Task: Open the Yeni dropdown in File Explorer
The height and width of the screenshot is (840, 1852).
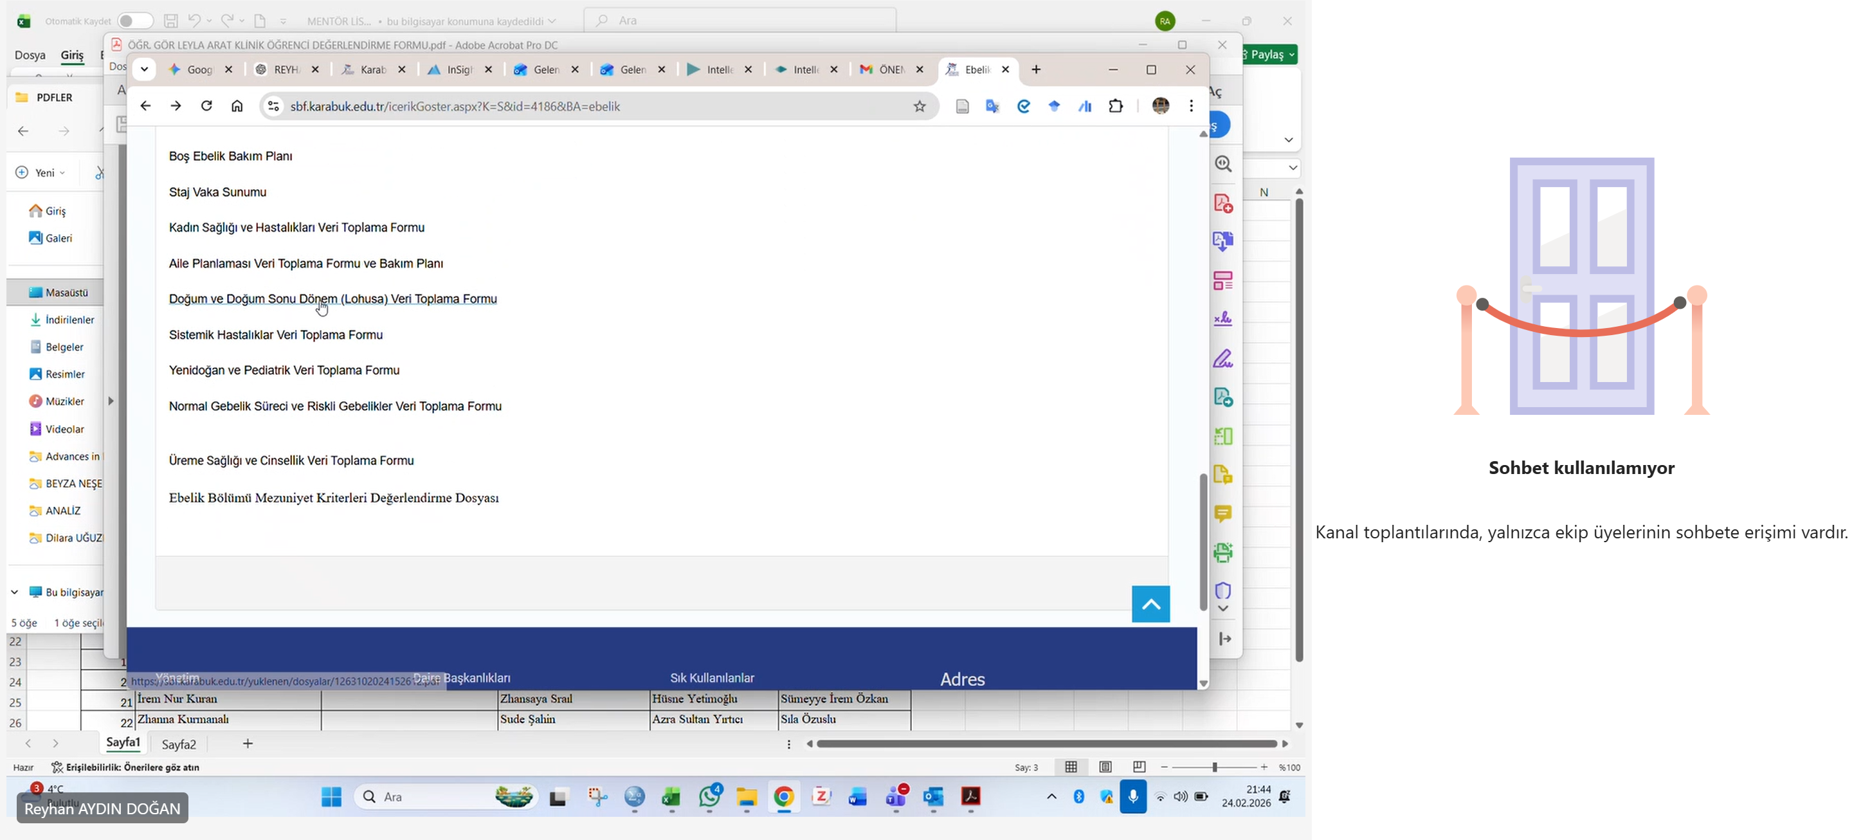Action: [x=42, y=172]
